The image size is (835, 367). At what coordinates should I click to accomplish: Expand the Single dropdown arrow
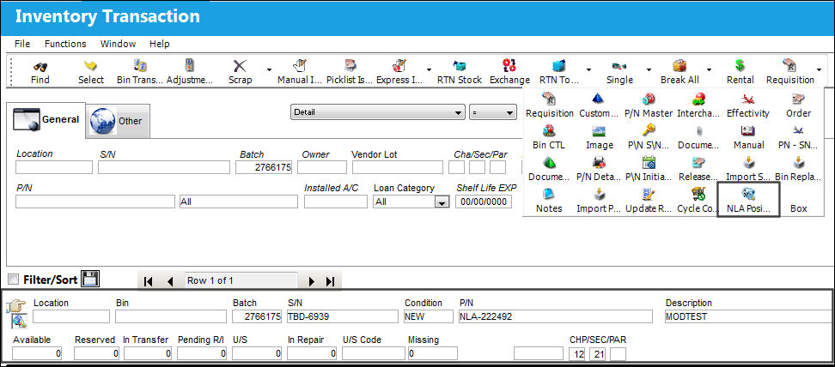click(649, 69)
